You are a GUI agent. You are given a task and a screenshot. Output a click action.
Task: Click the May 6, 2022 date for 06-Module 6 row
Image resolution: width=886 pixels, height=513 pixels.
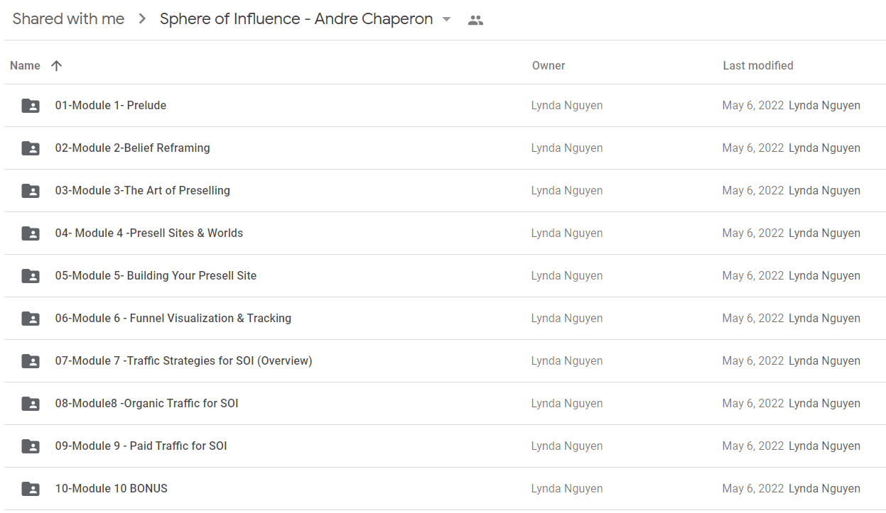[x=753, y=318]
